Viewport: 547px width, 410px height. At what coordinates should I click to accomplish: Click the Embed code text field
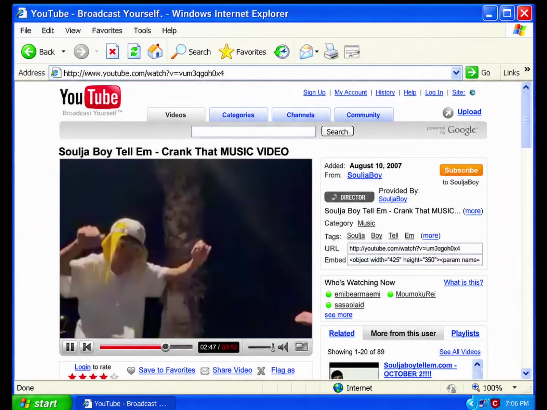click(x=415, y=260)
